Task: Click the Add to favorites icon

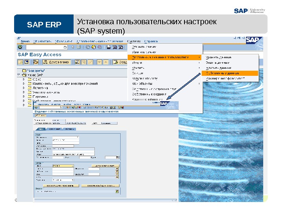Action: coord(77,62)
